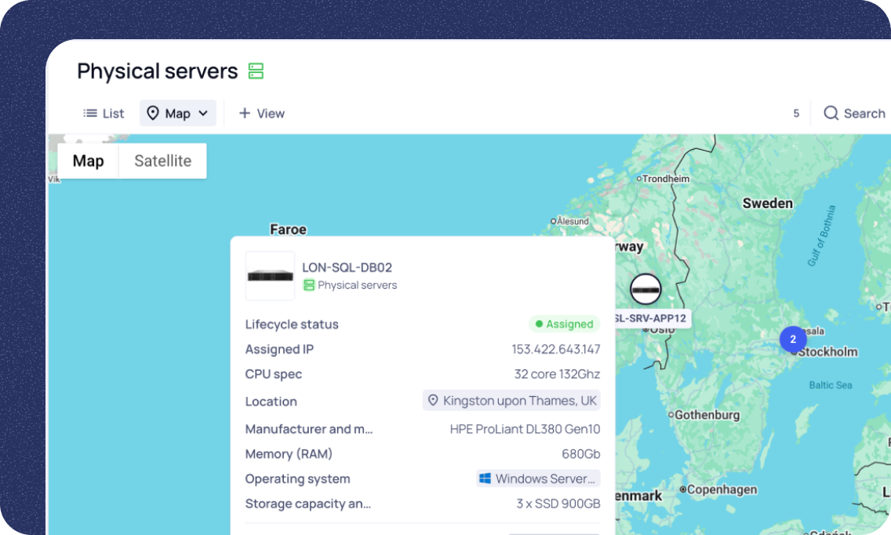Click the list icon in the List view button
The image size is (891, 535).
90,114
